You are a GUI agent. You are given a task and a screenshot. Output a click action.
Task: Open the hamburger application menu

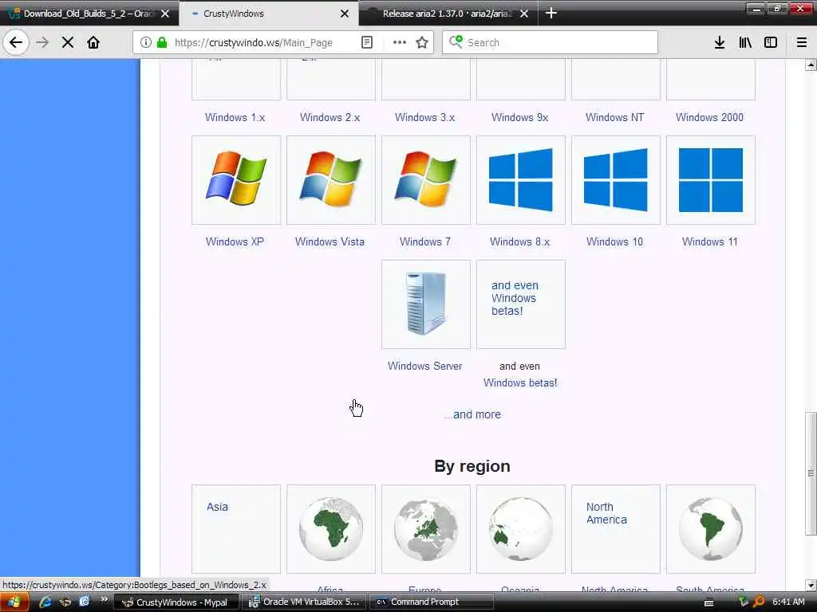pyautogui.click(x=802, y=43)
